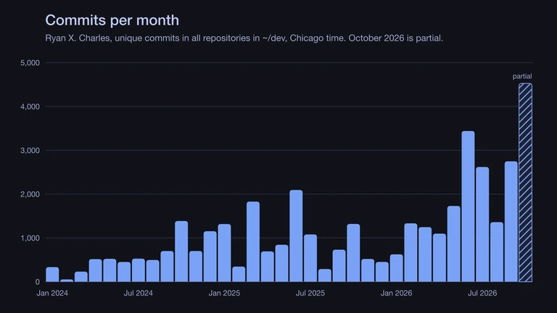Select the tiny February 2024 bar
557x313 pixels.
pyautogui.click(x=67, y=280)
